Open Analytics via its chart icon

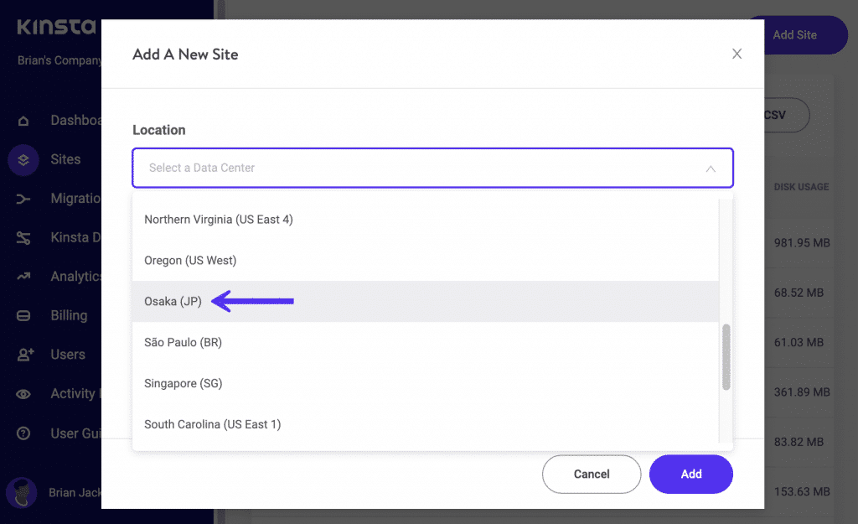point(23,277)
